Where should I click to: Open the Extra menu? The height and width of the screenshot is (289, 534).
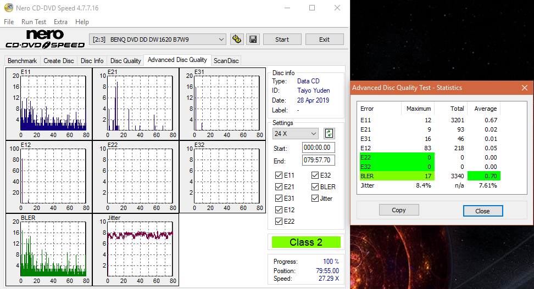(x=60, y=22)
